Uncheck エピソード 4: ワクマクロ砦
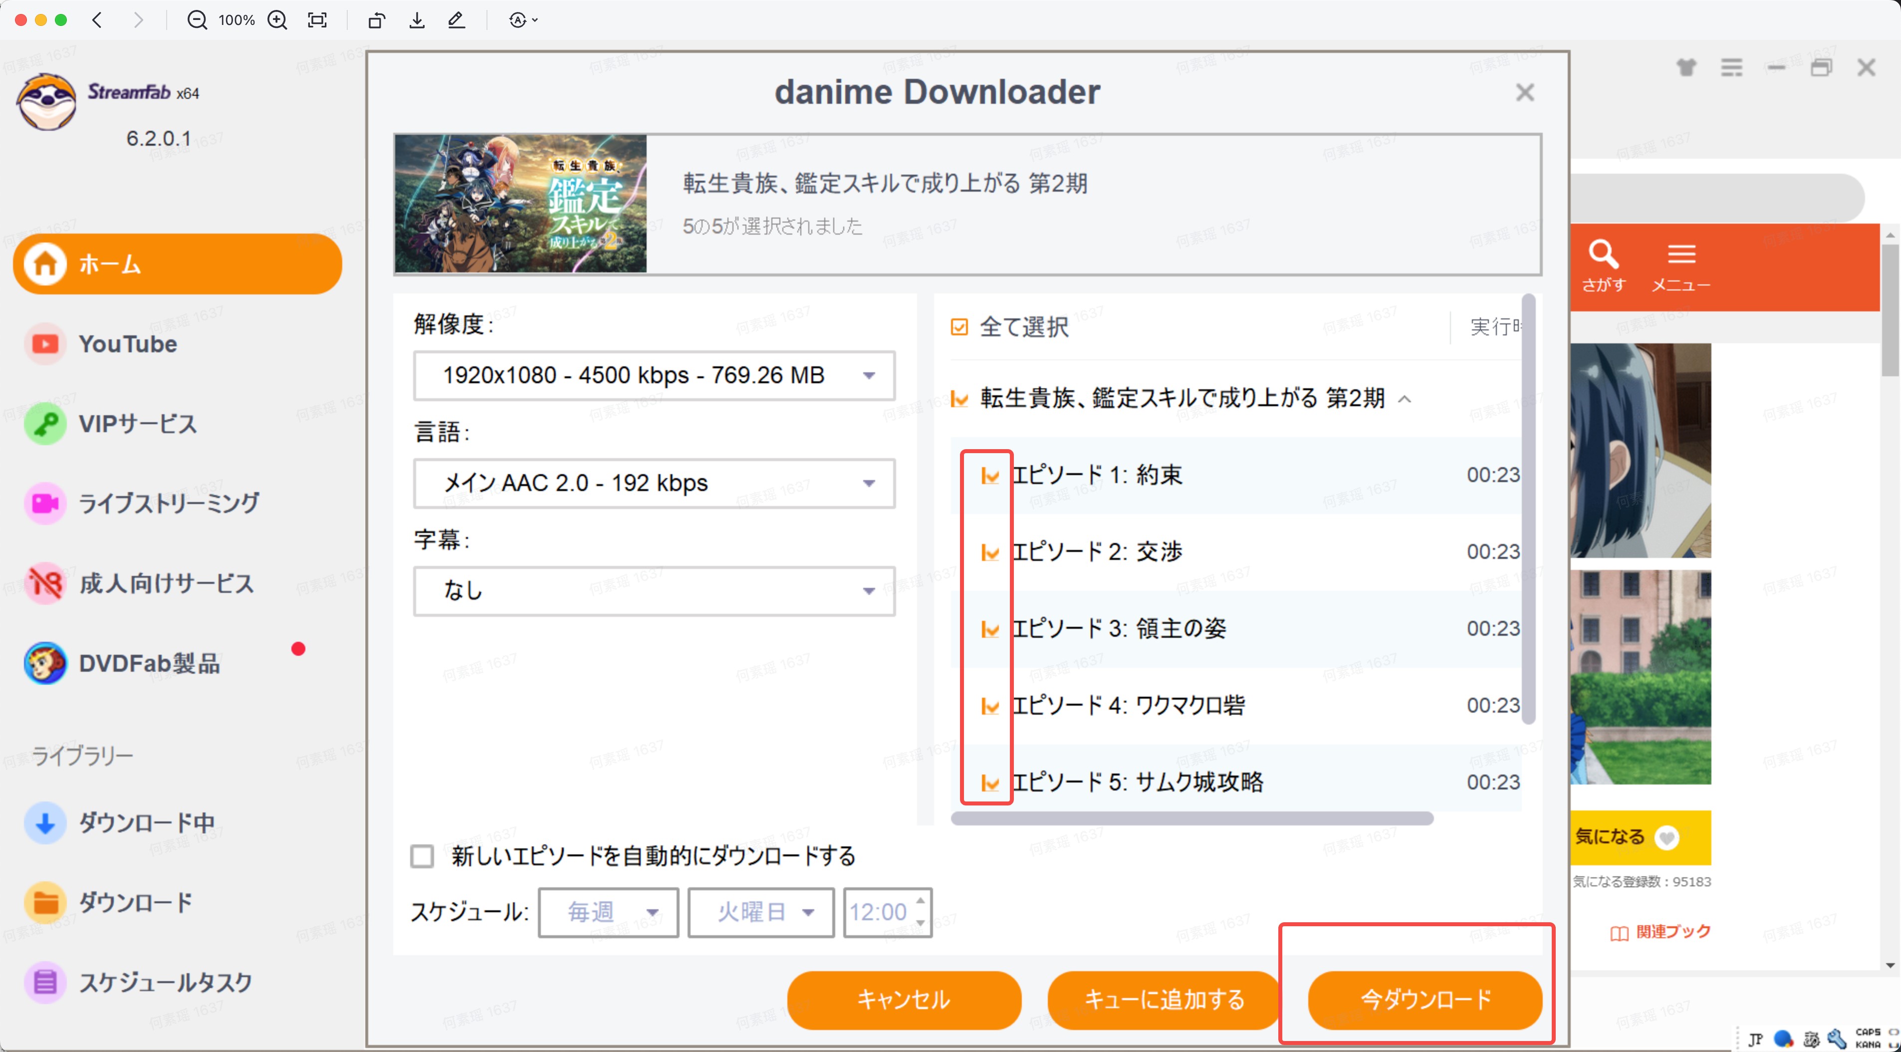Image resolution: width=1901 pixels, height=1052 pixels. 989,706
